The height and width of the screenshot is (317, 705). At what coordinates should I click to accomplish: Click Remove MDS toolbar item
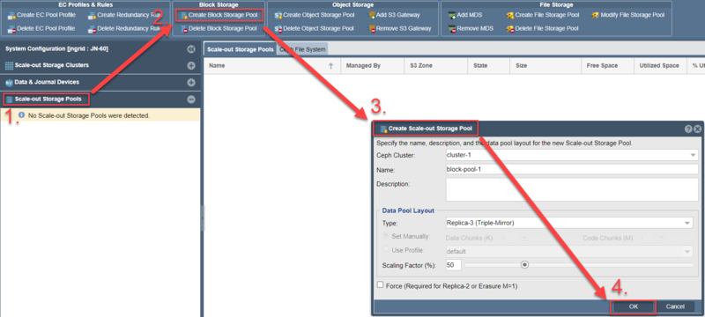point(471,29)
